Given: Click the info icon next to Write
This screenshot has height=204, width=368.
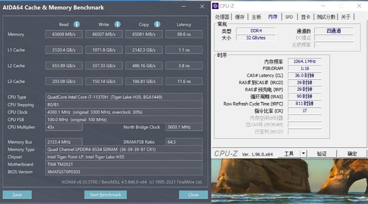Looking at the screenshot, I should (x=117, y=24).
